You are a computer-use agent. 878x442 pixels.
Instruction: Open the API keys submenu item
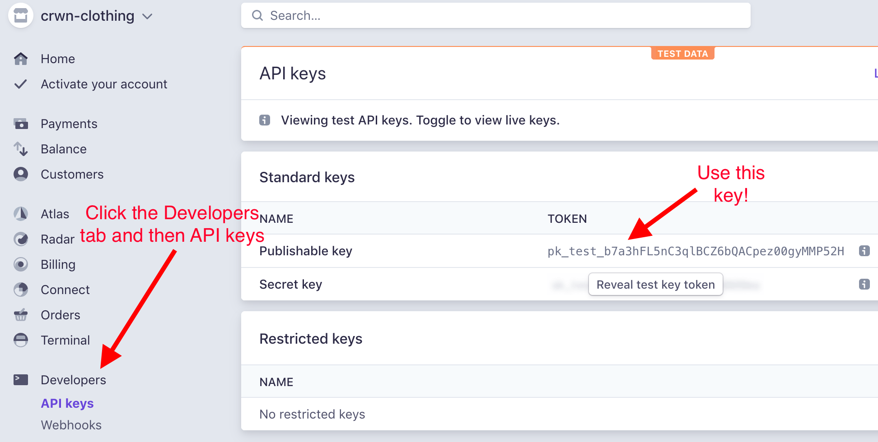tap(67, 403)
